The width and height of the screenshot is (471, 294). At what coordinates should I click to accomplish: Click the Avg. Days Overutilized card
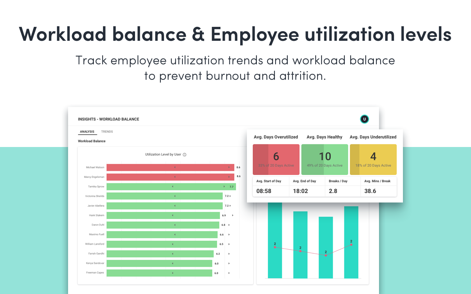276,159
